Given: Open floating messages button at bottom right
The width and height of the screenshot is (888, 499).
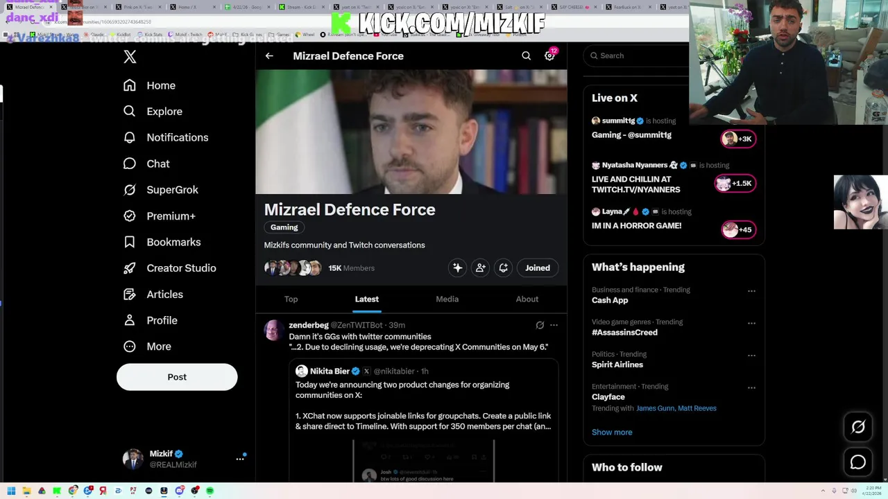Looking at the screenshot, I should coord(858,462).
